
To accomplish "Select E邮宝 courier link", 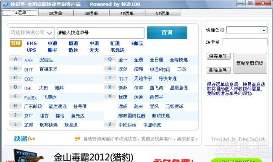I will (x=137, y=43).
